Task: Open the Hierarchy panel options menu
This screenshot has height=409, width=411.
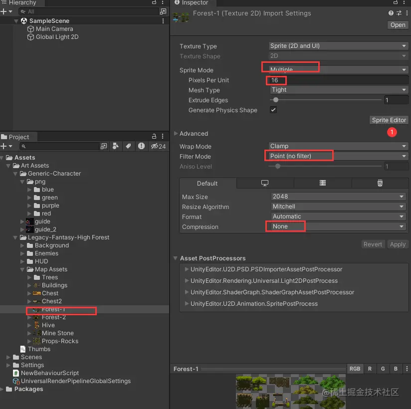Action: point(163,2)
